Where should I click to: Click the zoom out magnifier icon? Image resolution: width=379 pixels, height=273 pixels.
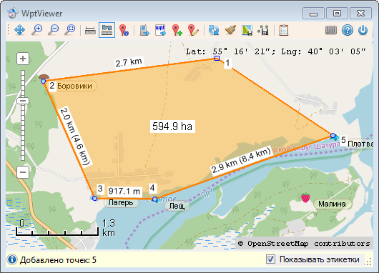pyautogui.click(x=54, y=30)
